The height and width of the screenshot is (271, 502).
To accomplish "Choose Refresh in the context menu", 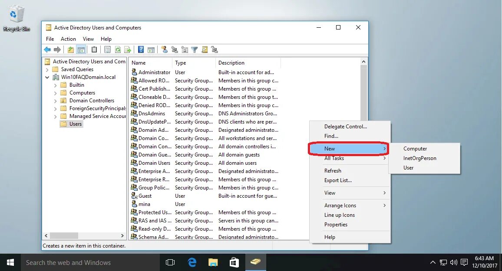I will 350,171.
